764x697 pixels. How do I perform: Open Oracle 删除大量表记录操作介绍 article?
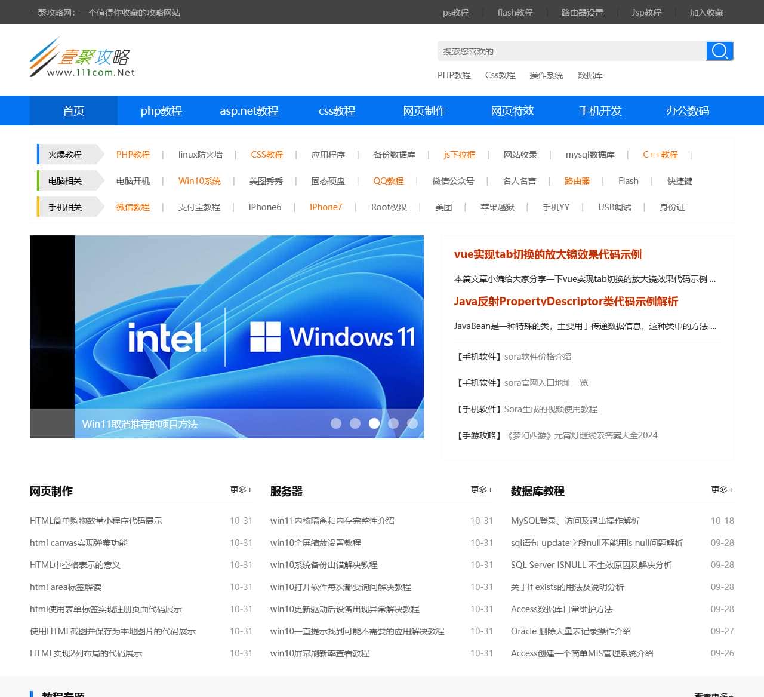pyautogui.click(x=571, y=631)
